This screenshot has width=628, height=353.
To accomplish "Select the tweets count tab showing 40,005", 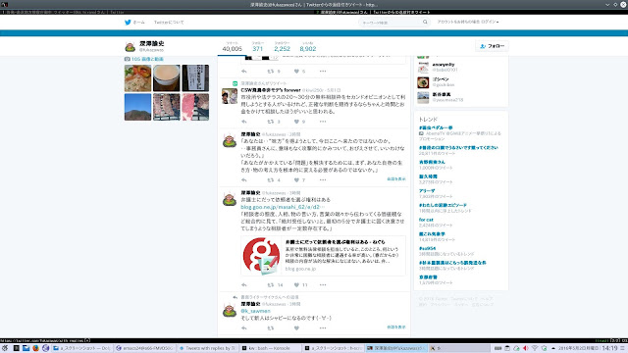I will 233,47.
